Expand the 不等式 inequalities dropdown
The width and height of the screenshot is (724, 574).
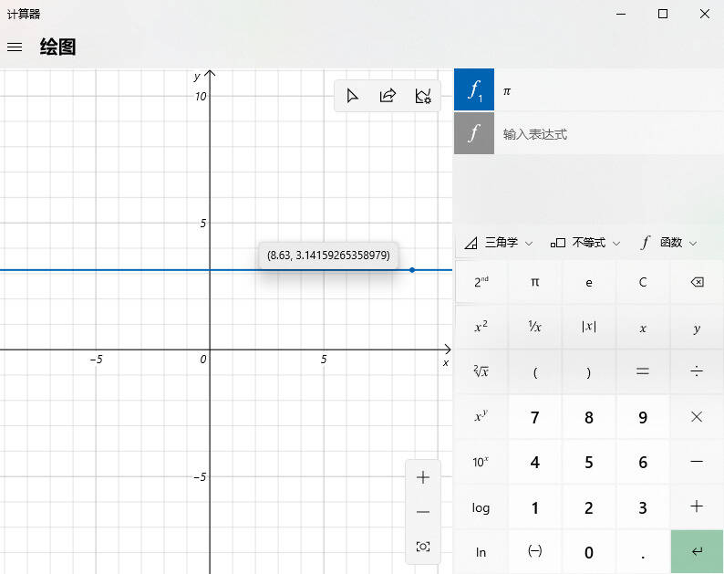[x=585, y=243]
